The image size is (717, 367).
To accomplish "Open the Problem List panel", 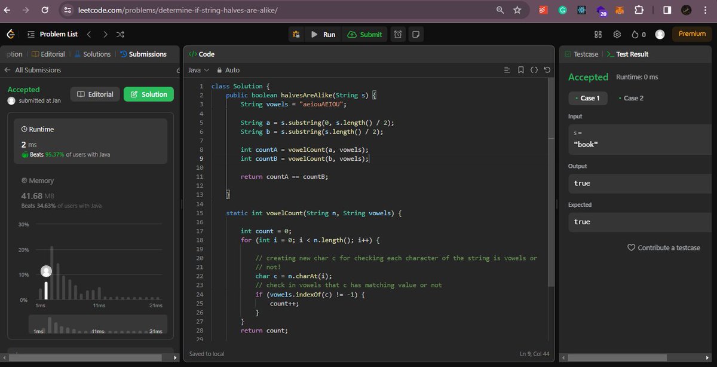I will (x=52, y=34).
